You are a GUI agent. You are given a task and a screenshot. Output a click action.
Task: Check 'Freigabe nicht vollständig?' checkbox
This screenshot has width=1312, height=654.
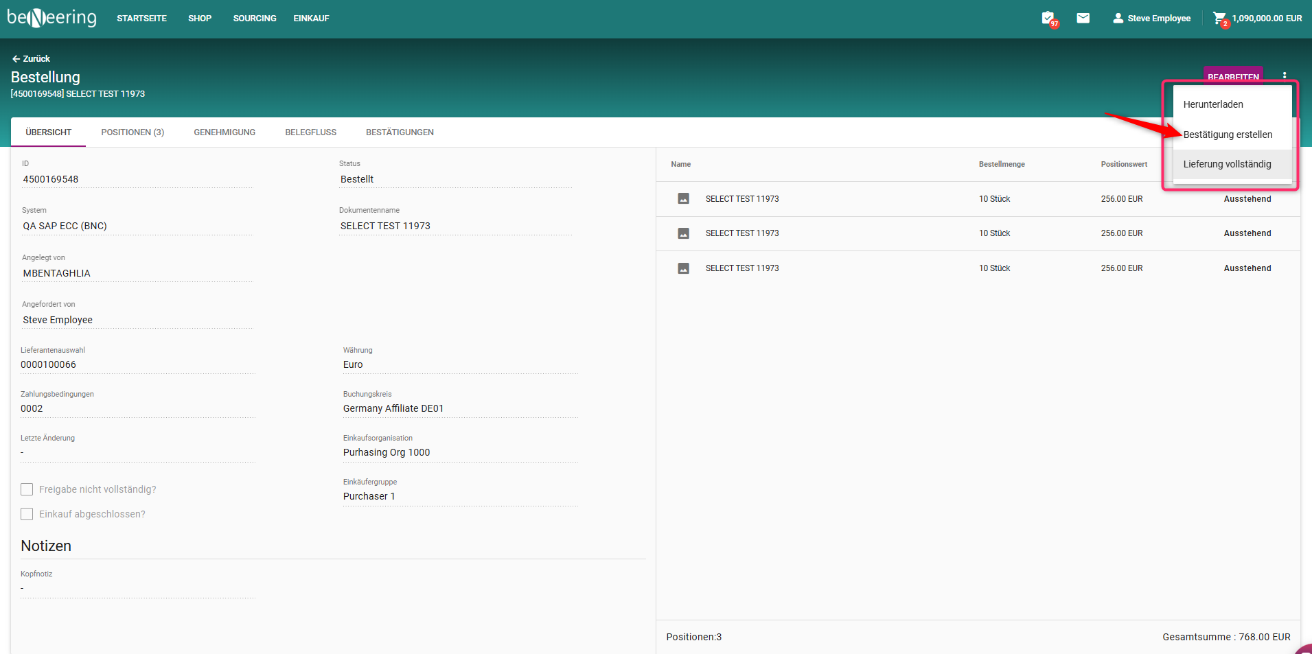(x=27, y=489)
